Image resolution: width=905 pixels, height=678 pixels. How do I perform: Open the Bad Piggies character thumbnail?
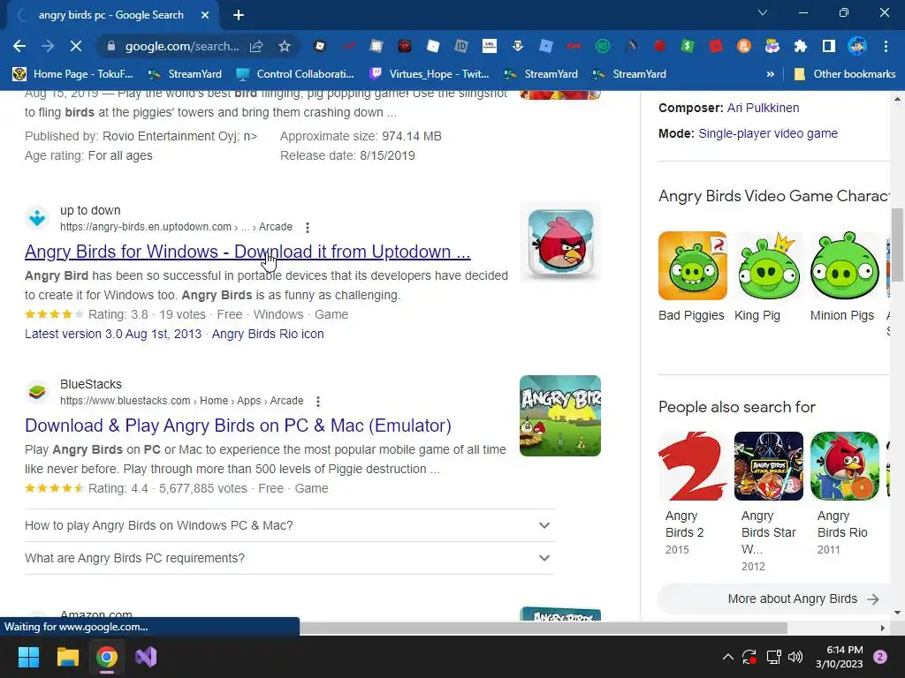(692, 266)
